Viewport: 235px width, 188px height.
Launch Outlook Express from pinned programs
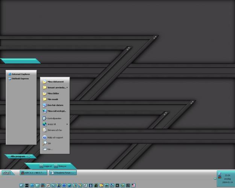click(x=20, y=79)
